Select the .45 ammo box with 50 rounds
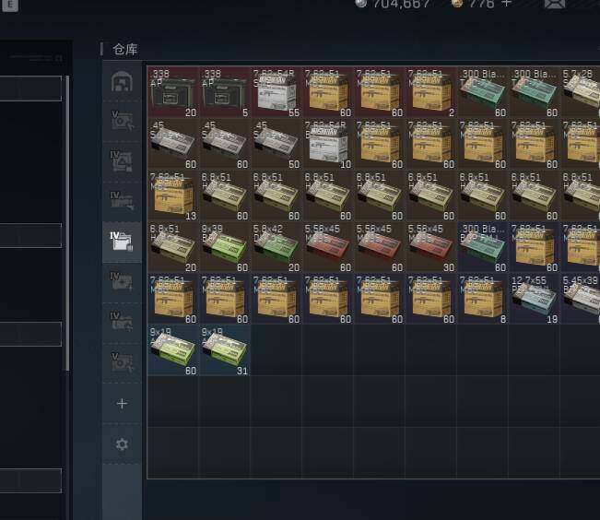Image resolution: width=600 pixels, height=520 pixels. click(x=276, y=144)
